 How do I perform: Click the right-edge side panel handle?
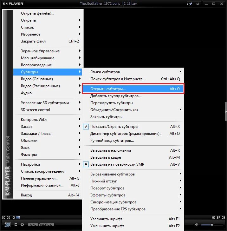(226, 111)
